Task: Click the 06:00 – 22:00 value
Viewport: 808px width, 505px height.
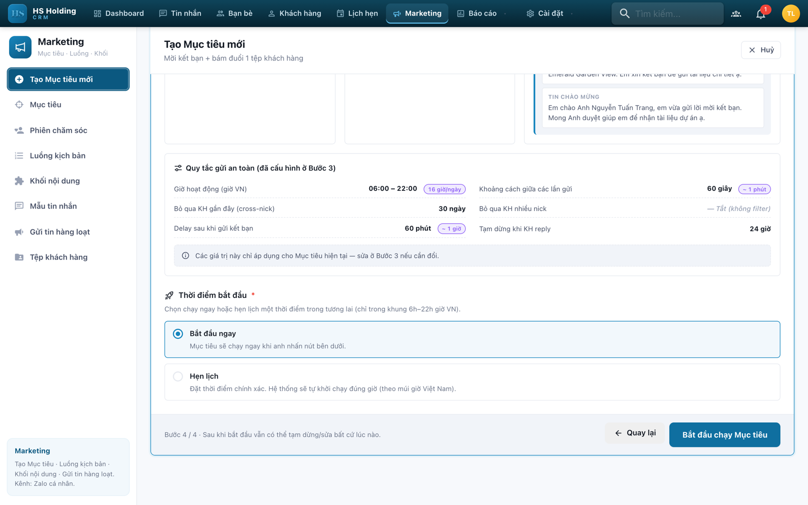Action: (393, 188)
